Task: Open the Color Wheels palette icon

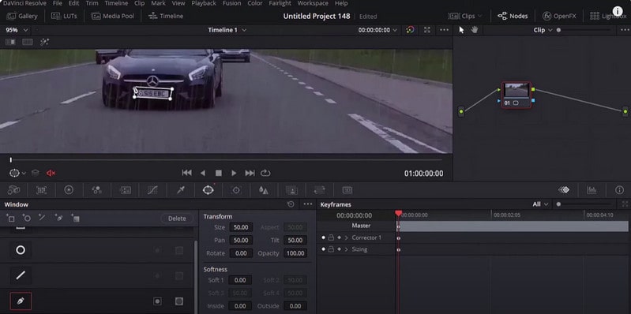Action: coord(69,190)
